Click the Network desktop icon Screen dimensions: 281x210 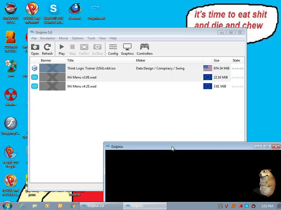tap(75, 11)
